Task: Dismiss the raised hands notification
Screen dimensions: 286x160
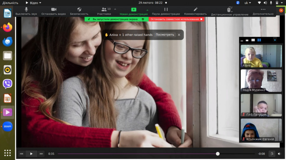Action: click(x=179, y=35)
